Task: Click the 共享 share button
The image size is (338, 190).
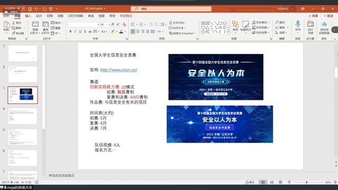Action: 313,16
